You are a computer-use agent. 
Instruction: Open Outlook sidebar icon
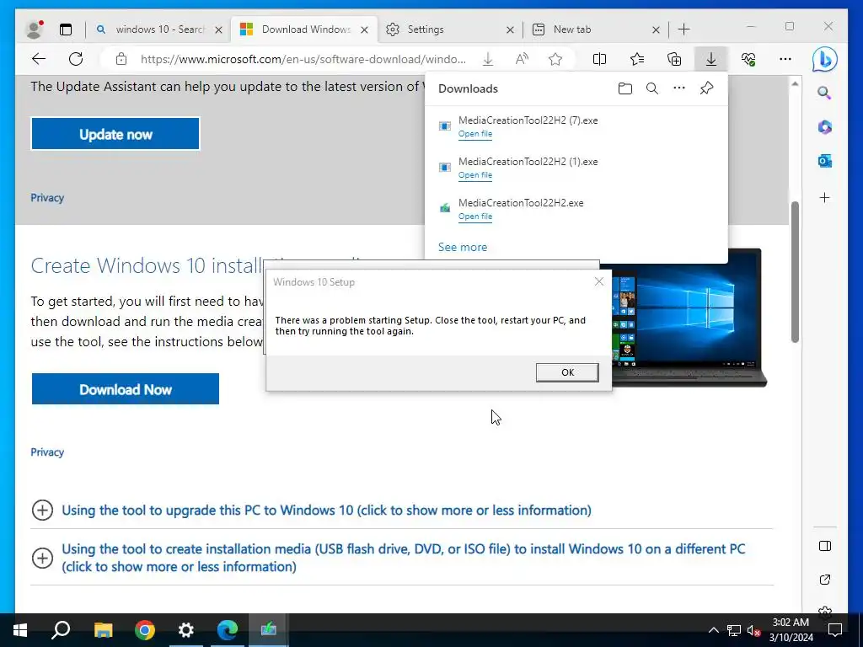(824, 161)
